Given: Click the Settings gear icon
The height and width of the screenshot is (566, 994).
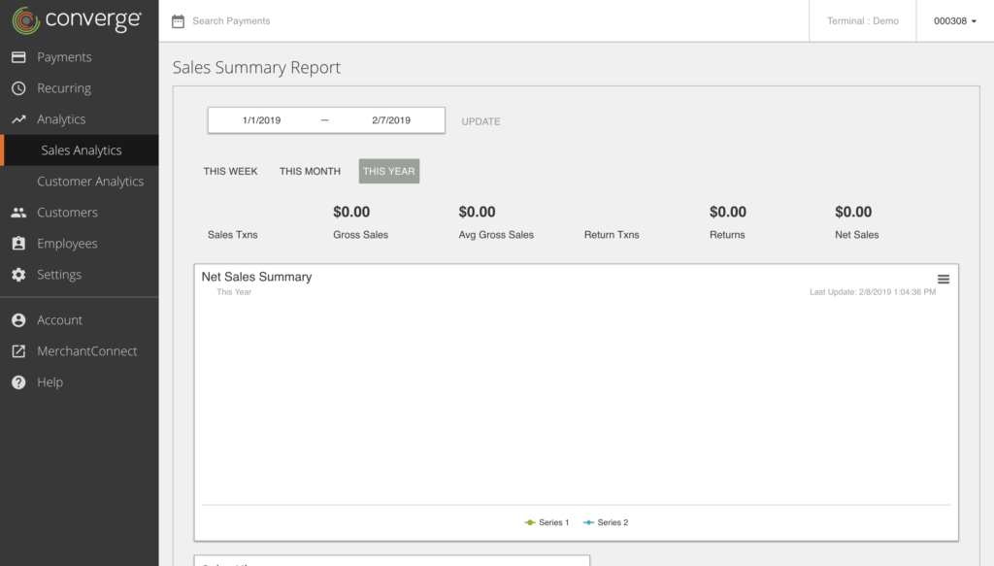Looking at the screenshot, I should tap(18, 275).
